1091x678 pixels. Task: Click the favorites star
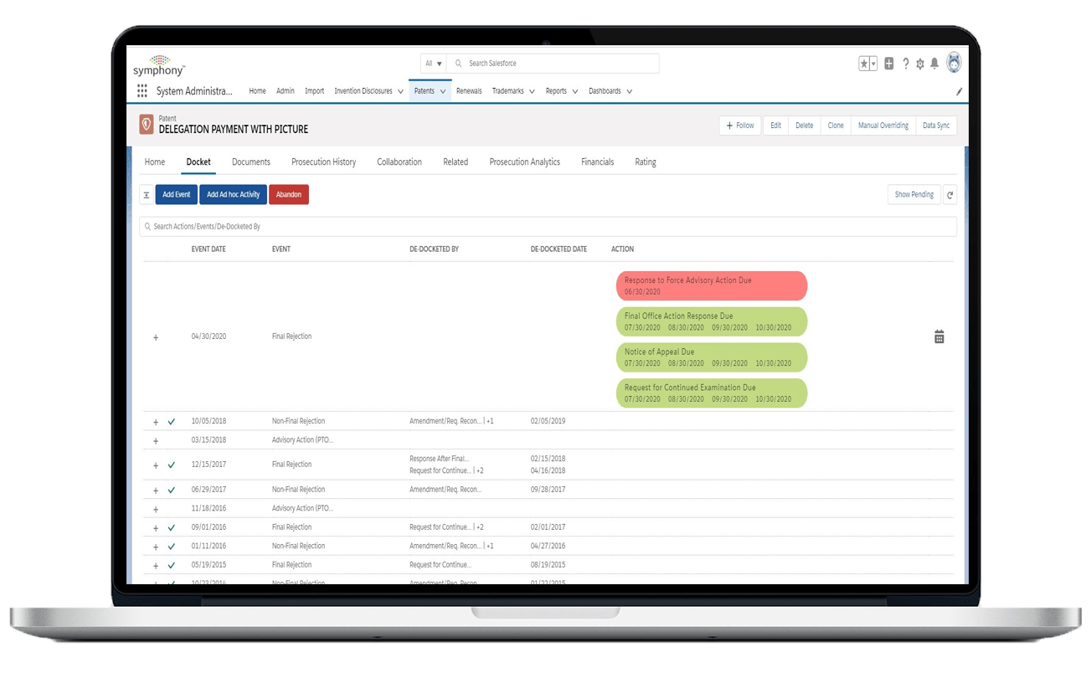tap(863, 62)
